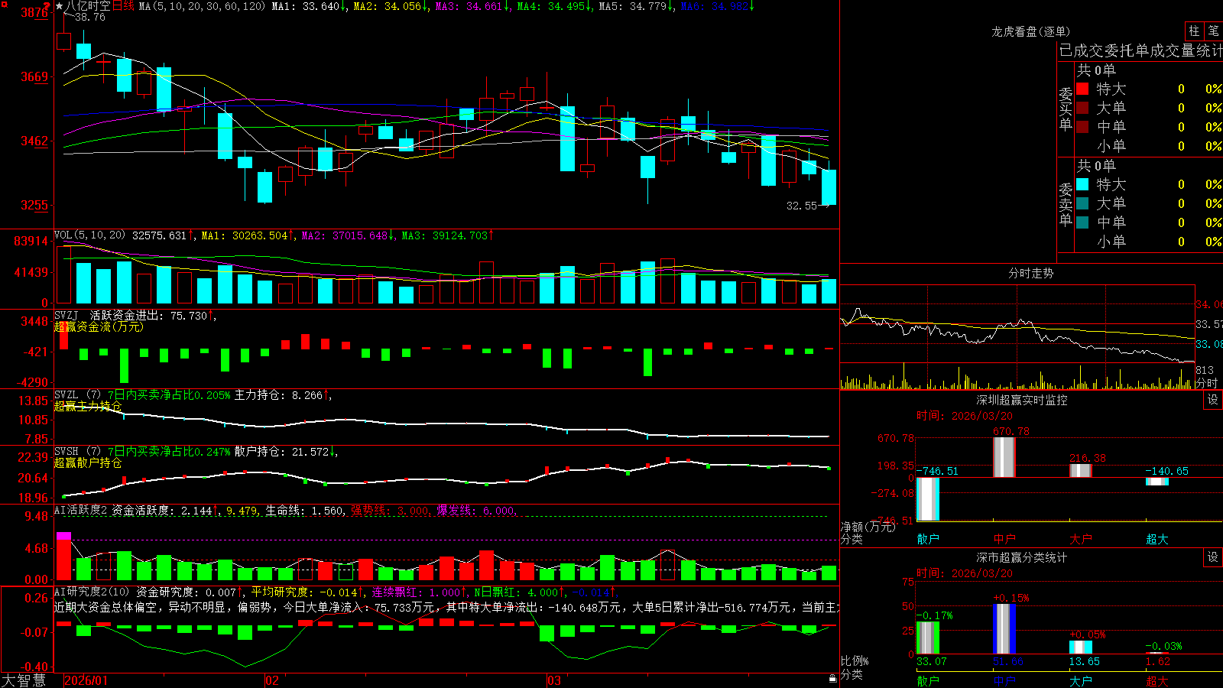Click the yellow MA2: 34.056 value
This screenshot has height=688, width=1223.
[x=389, y=6]
